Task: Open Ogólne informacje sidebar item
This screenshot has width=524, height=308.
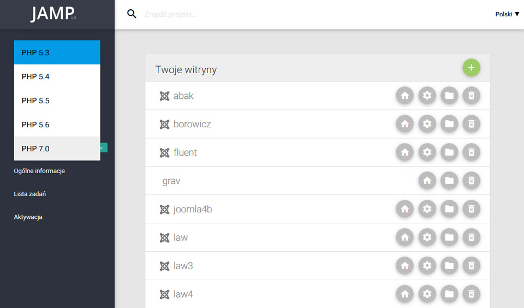Action: 39,171
